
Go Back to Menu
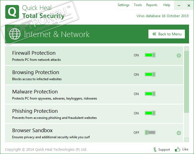167,34
